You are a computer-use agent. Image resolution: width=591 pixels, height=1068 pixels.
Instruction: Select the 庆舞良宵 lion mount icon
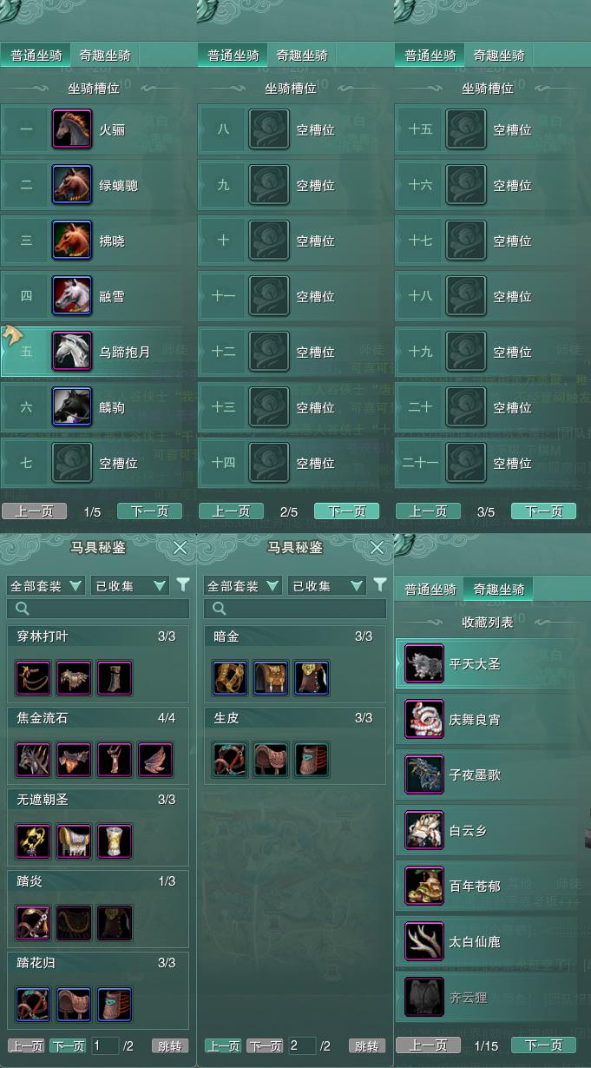pyautogui.click(x=424, y=720)
